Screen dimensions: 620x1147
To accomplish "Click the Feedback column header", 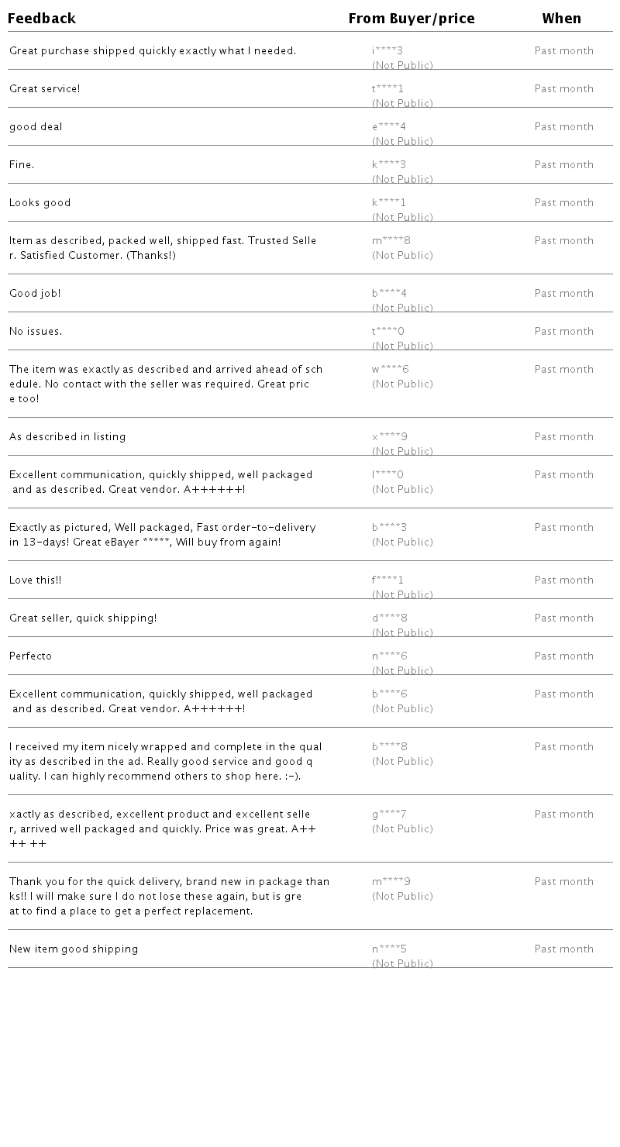I will click(42, 19).
